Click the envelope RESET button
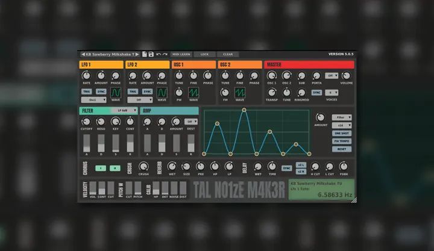This screenshot has width=434, height=251. pos(342,149)
